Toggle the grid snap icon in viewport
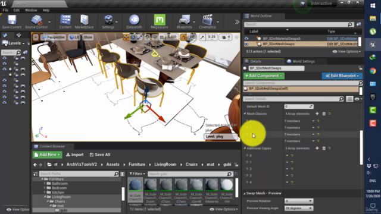 [x=161, y=37]
